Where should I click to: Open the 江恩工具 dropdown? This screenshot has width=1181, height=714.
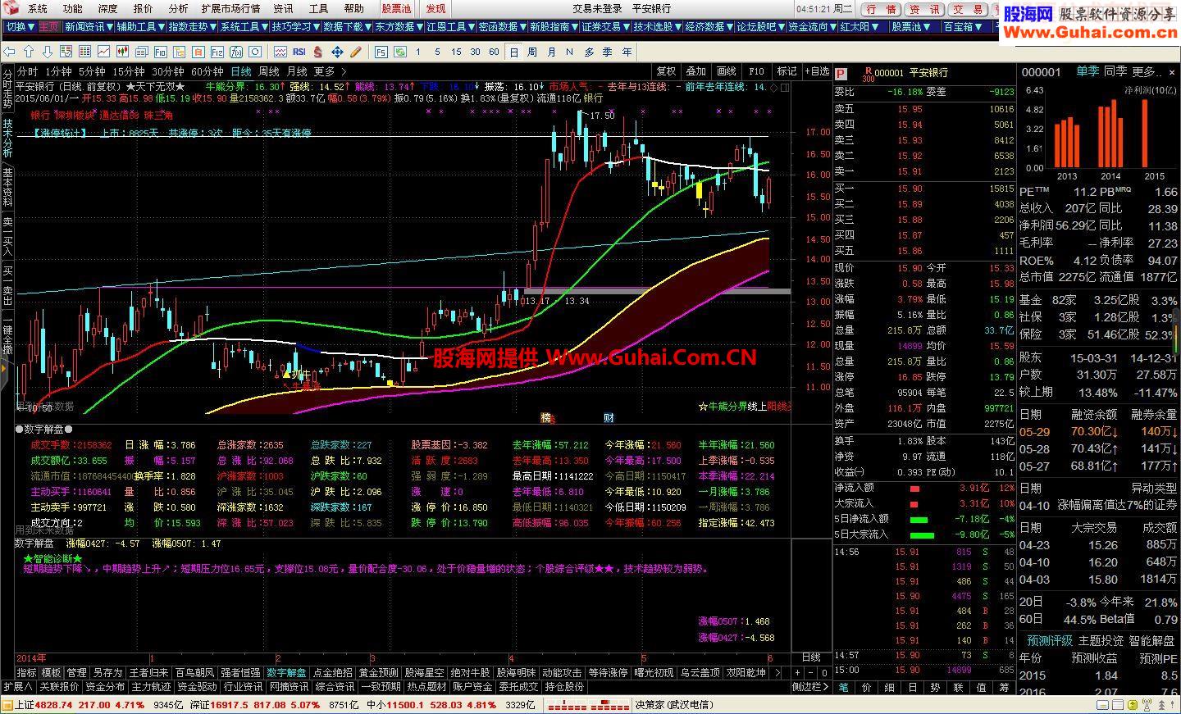(451, 27)
